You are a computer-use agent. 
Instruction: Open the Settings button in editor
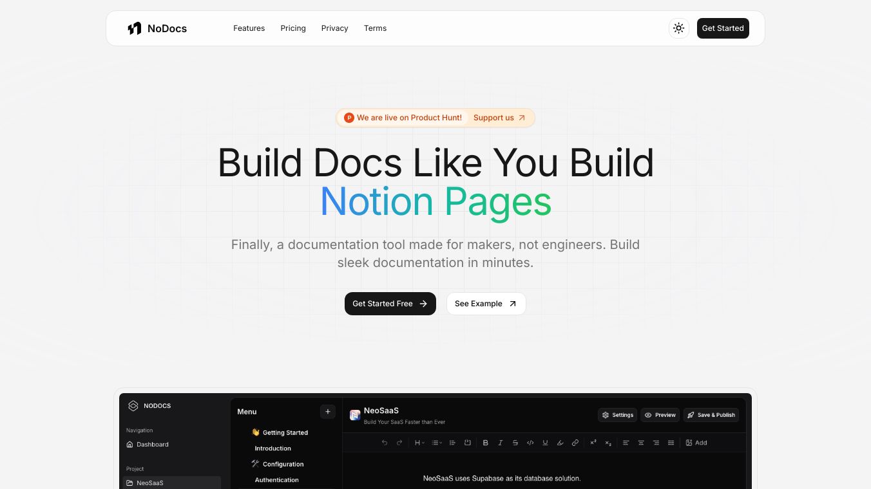(x=618, y=415)
